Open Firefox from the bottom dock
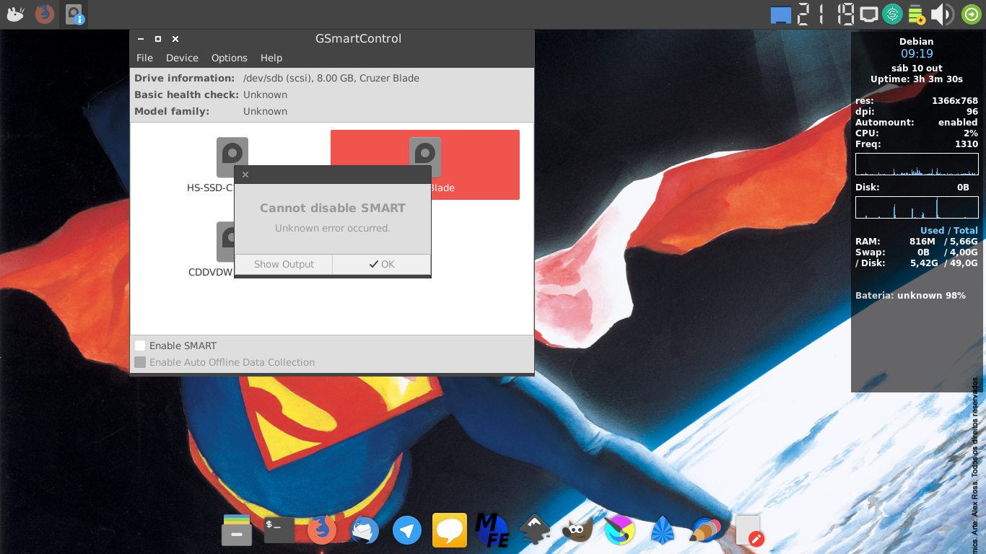This screenshot has width=986, height=554. pos(322,530)
